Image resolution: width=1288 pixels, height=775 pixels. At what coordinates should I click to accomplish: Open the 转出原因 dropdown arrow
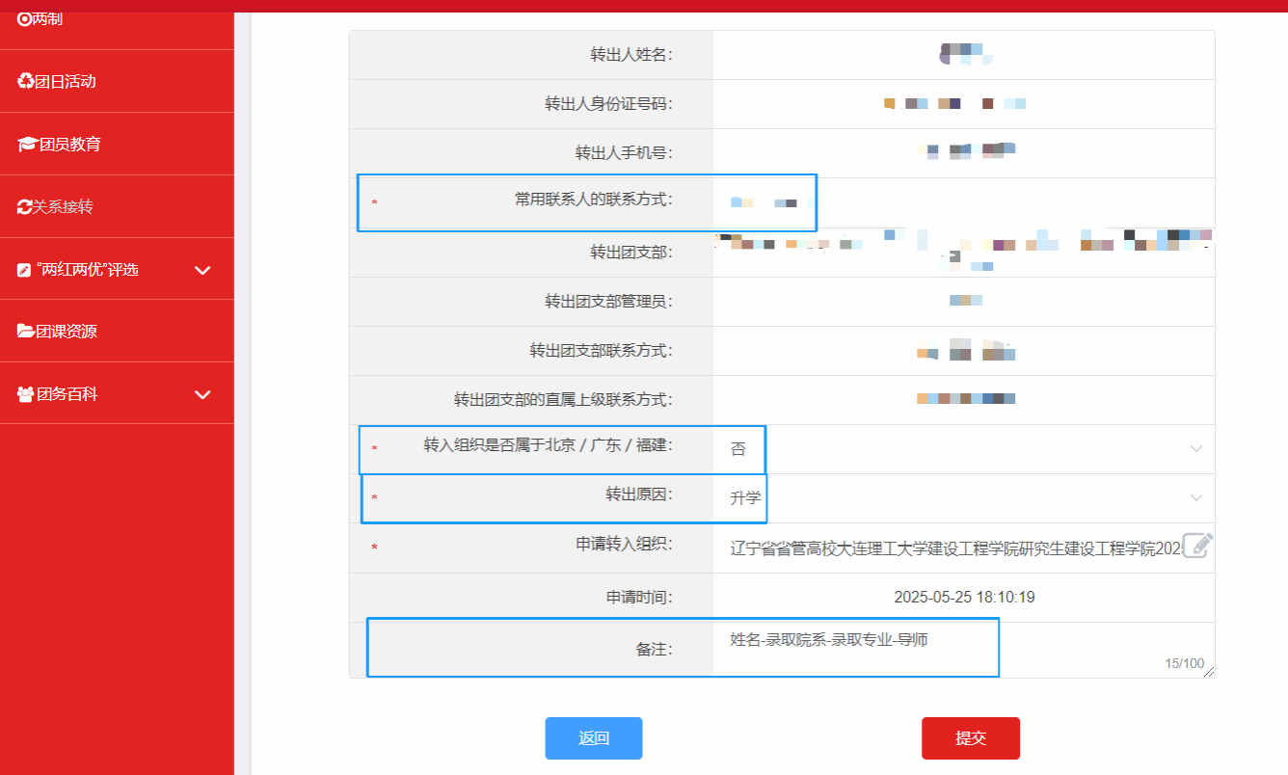coord(1196,498)
